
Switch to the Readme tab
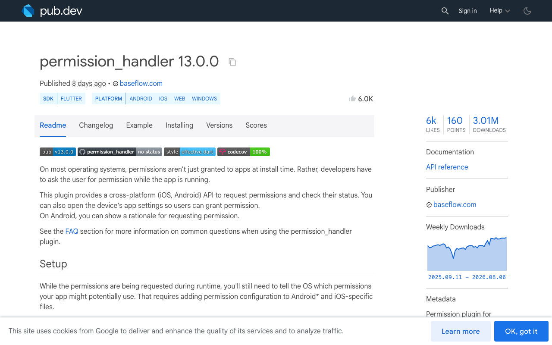click(53, 125)
